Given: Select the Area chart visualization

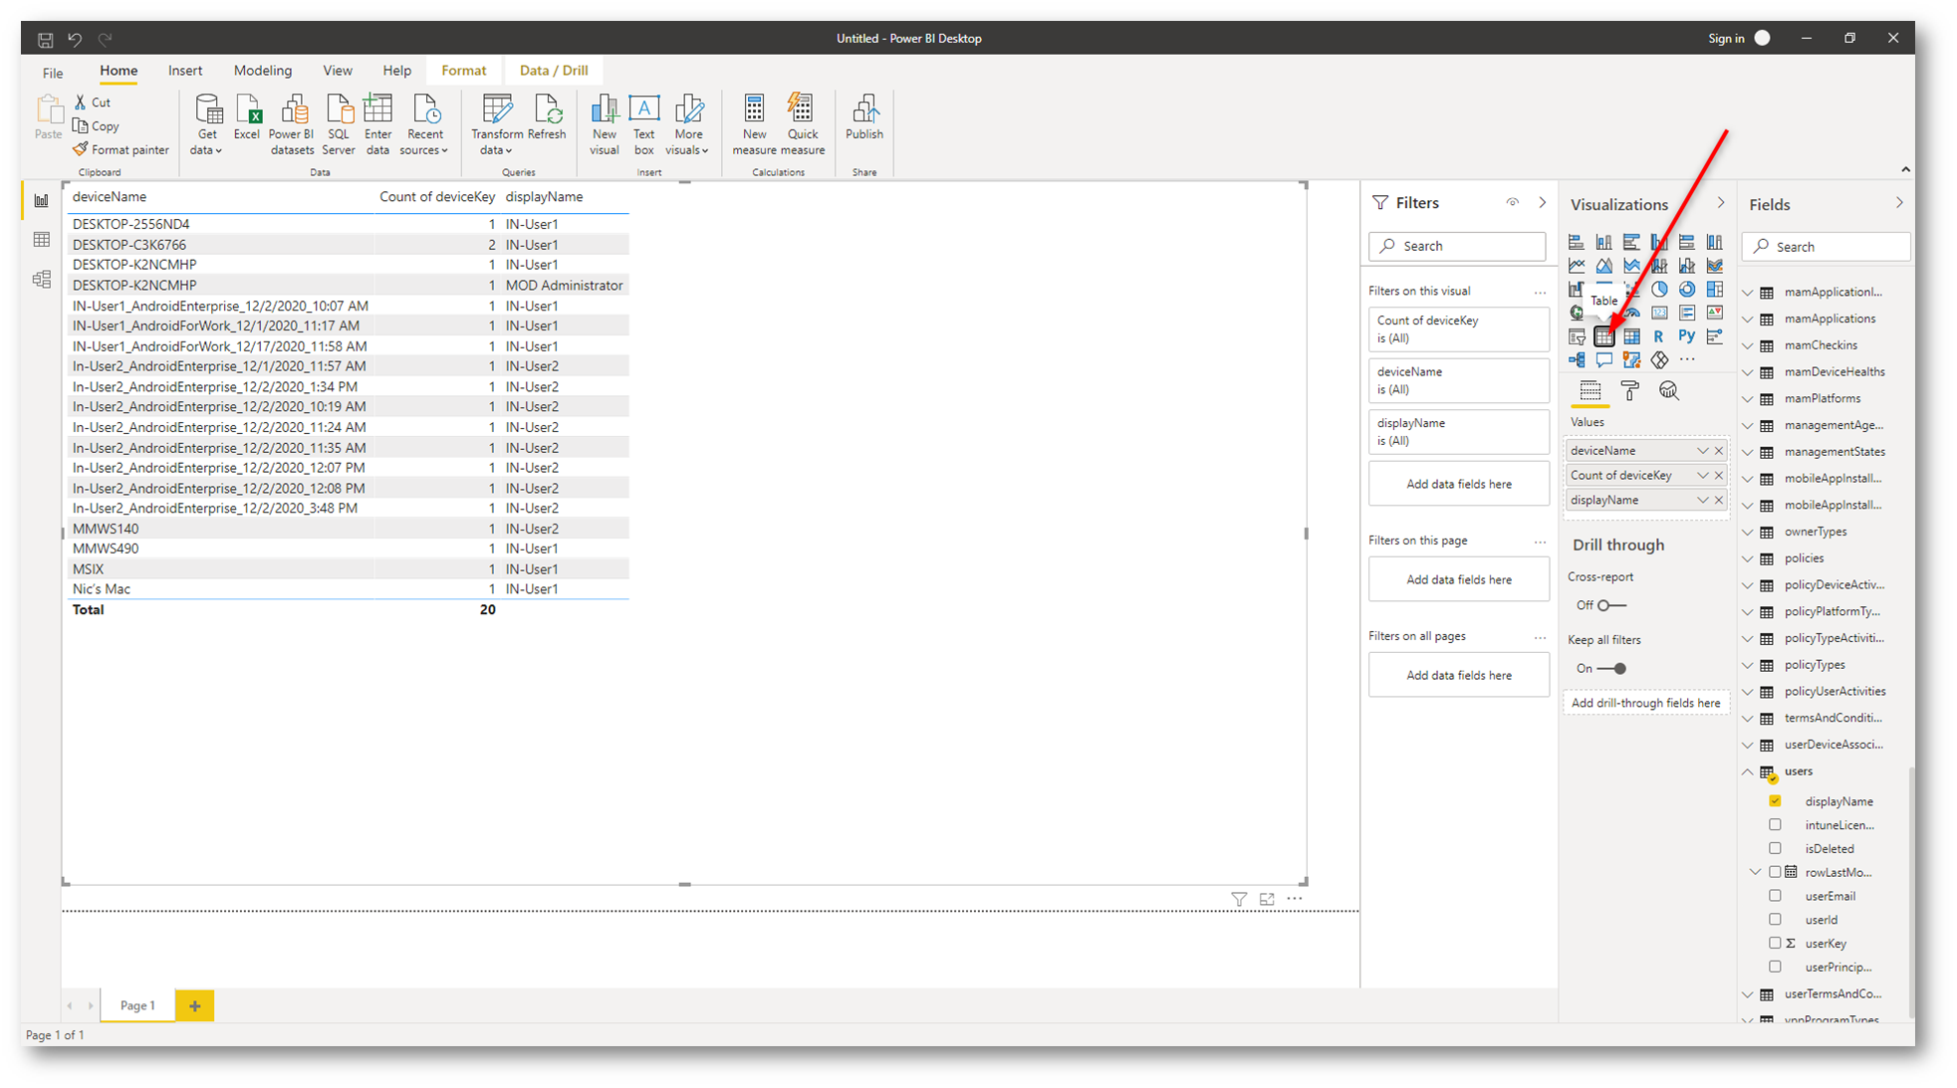Looking at the screenshot, I should 1603,266.
